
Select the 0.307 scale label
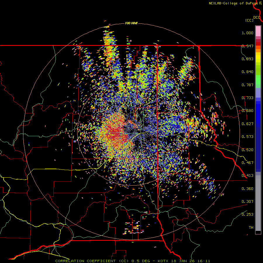pyautogui.click(x=248, y=202)
